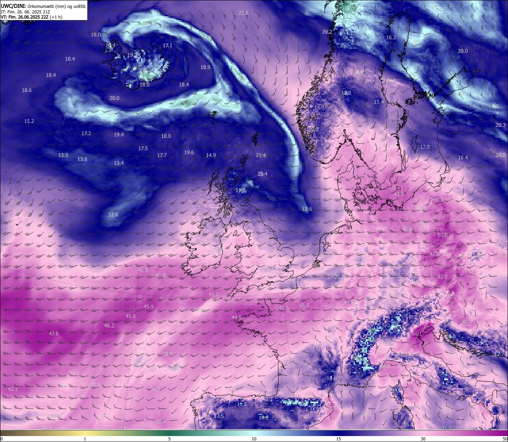Click the 17.2 value southwest of Iceland
This screenshot has width=508, height=442.
click(86, 134)
